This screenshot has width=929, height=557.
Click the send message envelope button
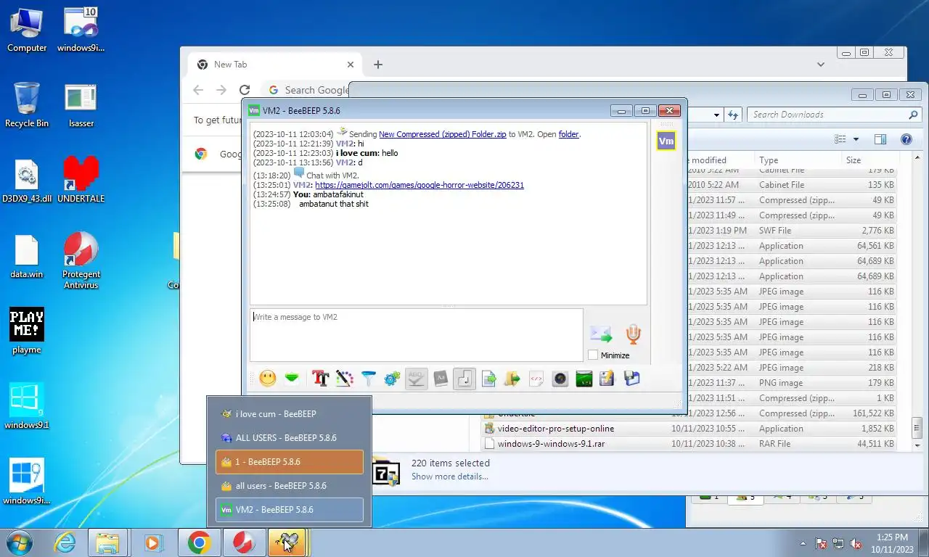[601, 334]
